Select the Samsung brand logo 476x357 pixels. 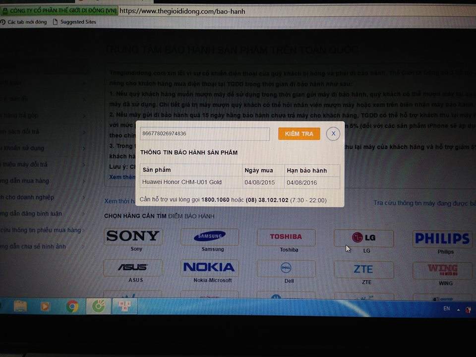(210, 237)
